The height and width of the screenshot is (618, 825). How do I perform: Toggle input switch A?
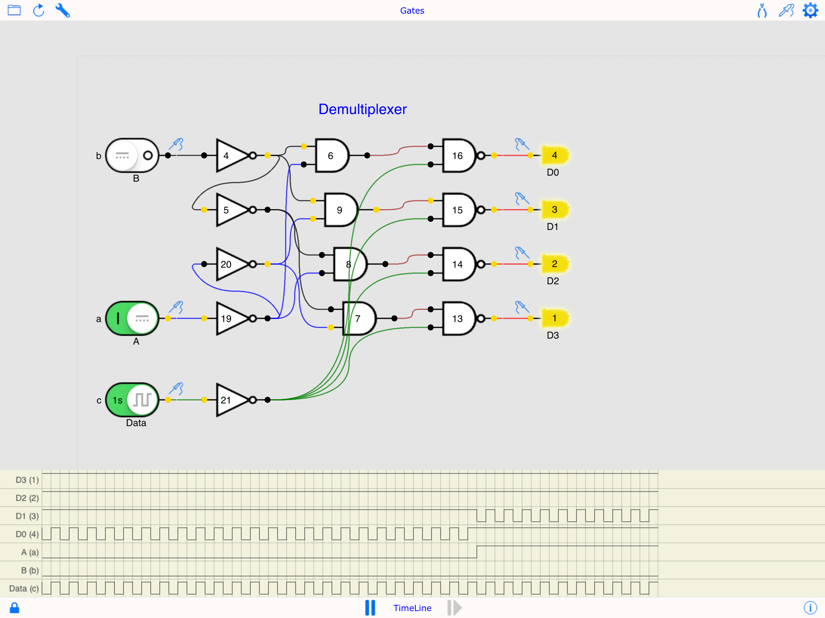point(132,318)
